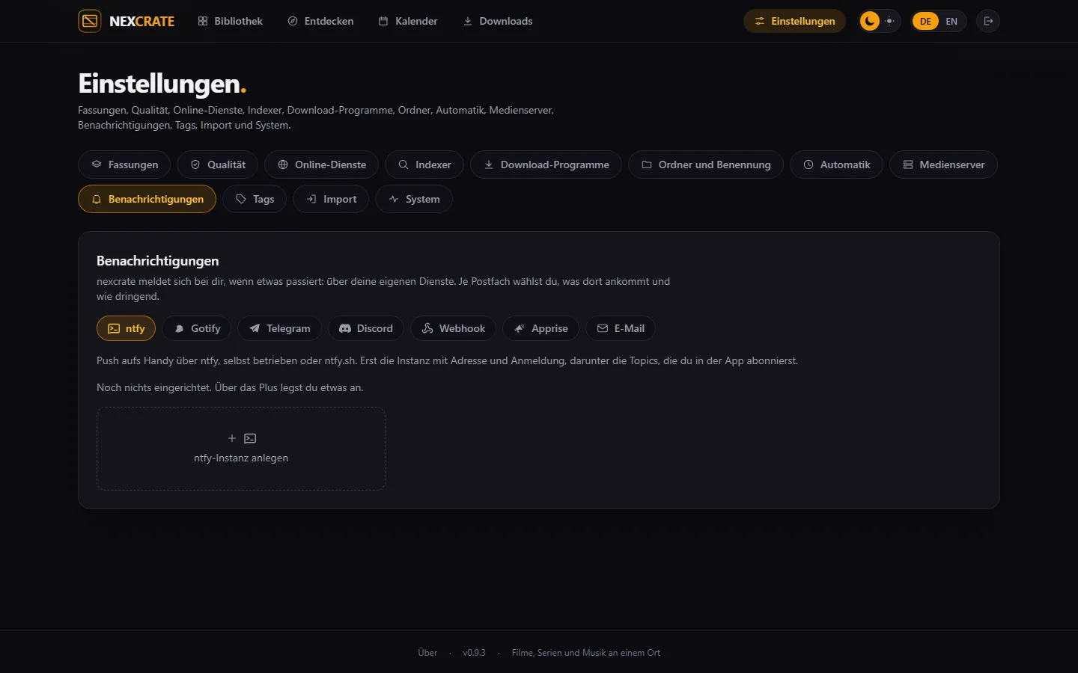Open Ordner und Benennung tab
The height and width of the screenshot is (673, 1078).
[706, 165]
